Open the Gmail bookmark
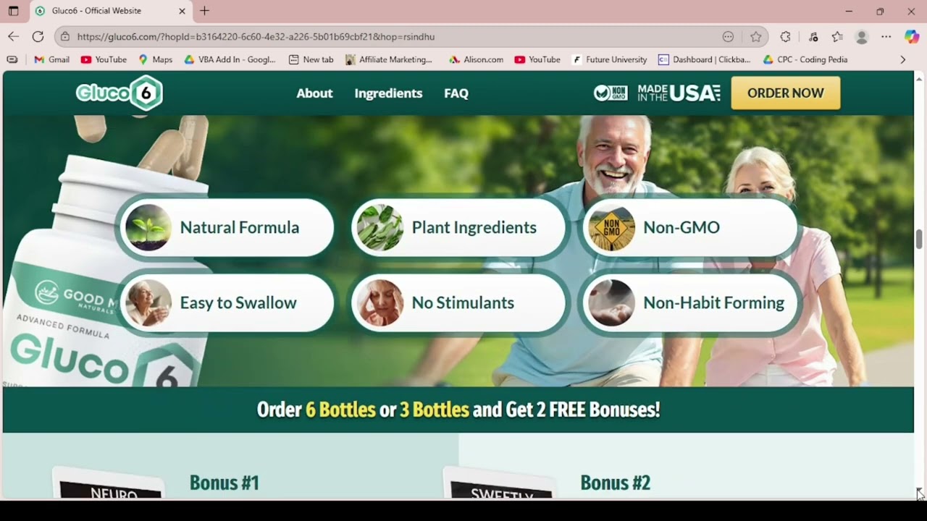927x521 pixels. [x=51, y=59]
